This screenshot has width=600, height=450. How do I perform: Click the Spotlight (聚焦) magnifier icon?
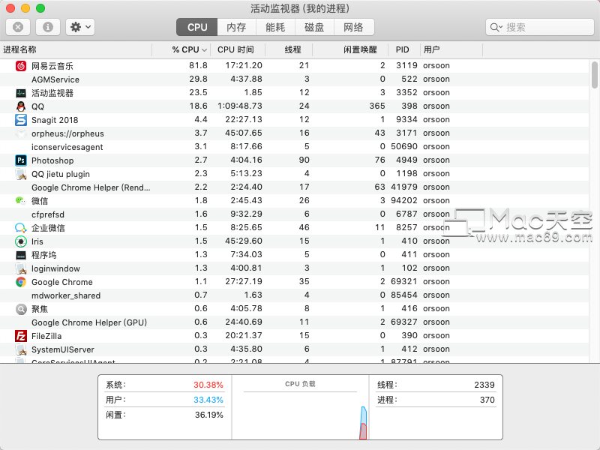(x=21, y=309)
